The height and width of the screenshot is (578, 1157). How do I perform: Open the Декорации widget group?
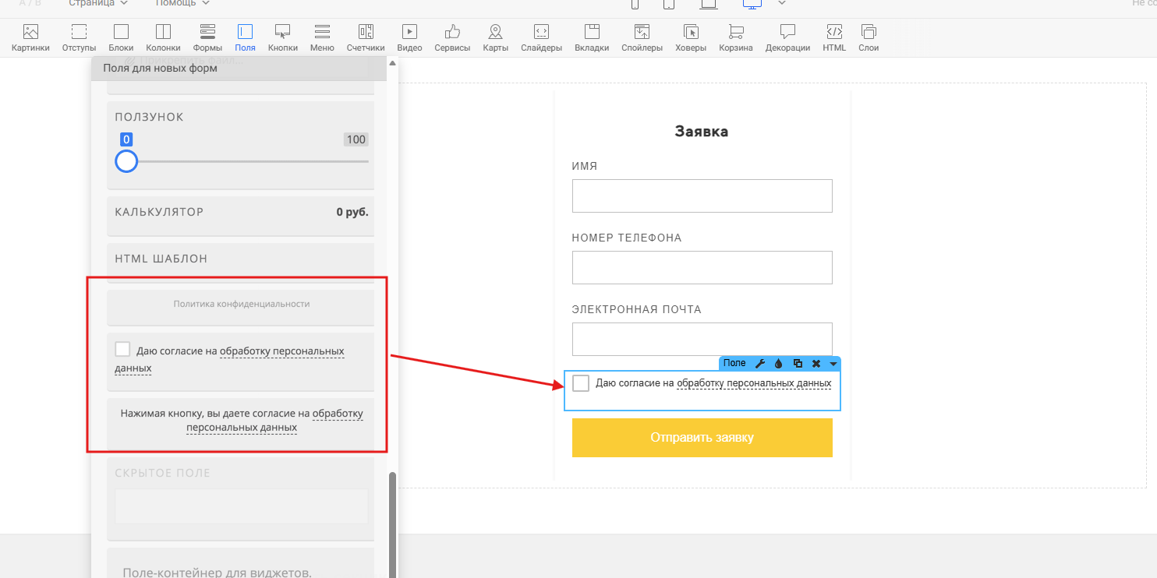coord(787,38)
